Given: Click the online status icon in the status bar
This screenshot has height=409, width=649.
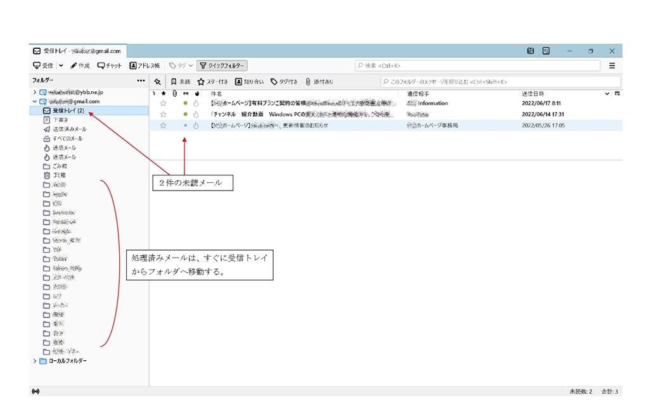Looking at the screenshot, I should pyautogui.click(x=35, y=391).
